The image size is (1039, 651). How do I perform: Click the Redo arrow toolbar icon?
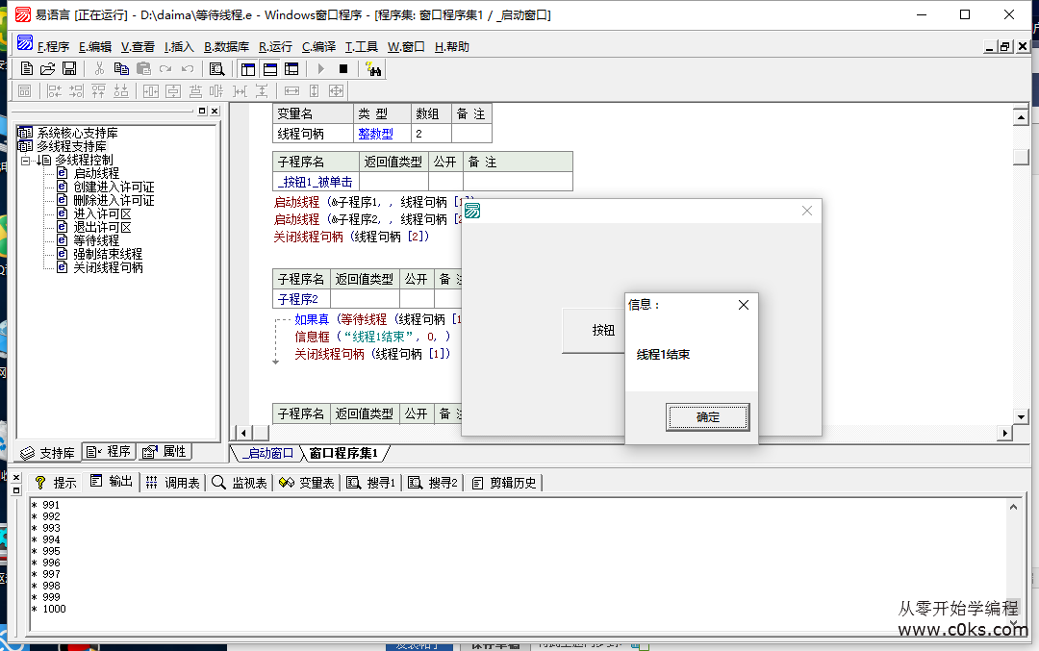(x=165, y=69)
